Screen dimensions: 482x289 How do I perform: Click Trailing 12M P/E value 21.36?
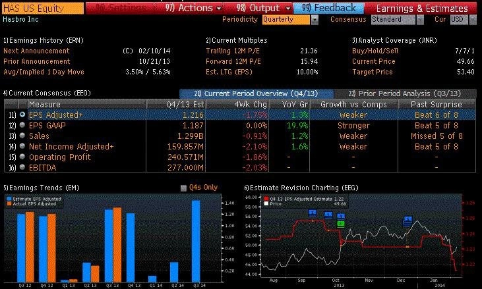tap(309, 51)
